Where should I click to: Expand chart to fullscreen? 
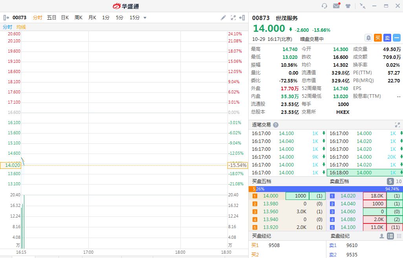click(x=233, y=18)
